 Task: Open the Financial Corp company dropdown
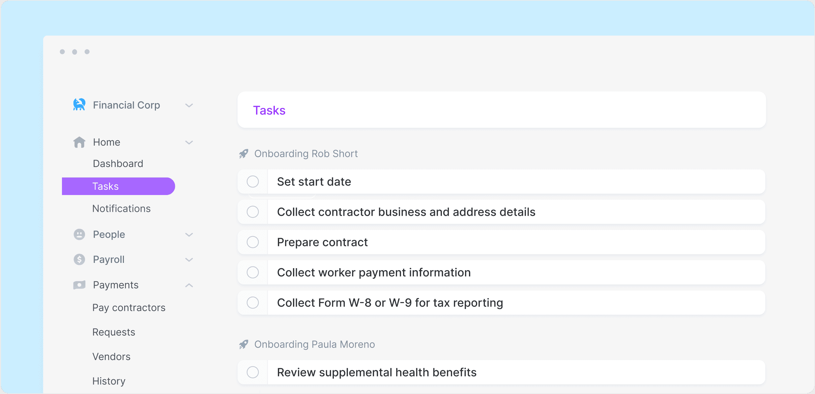(189, 105)
